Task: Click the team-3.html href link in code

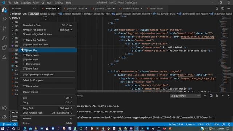Action: click(186, 33)
